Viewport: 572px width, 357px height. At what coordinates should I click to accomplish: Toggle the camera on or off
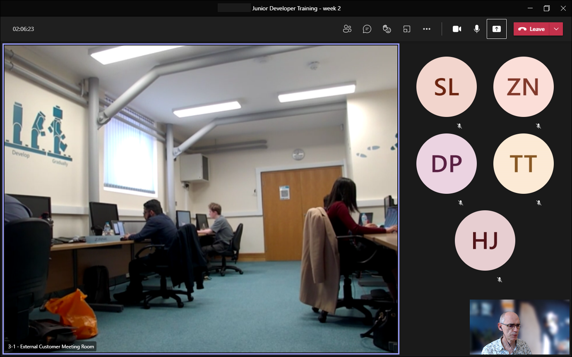pos(457,29)
